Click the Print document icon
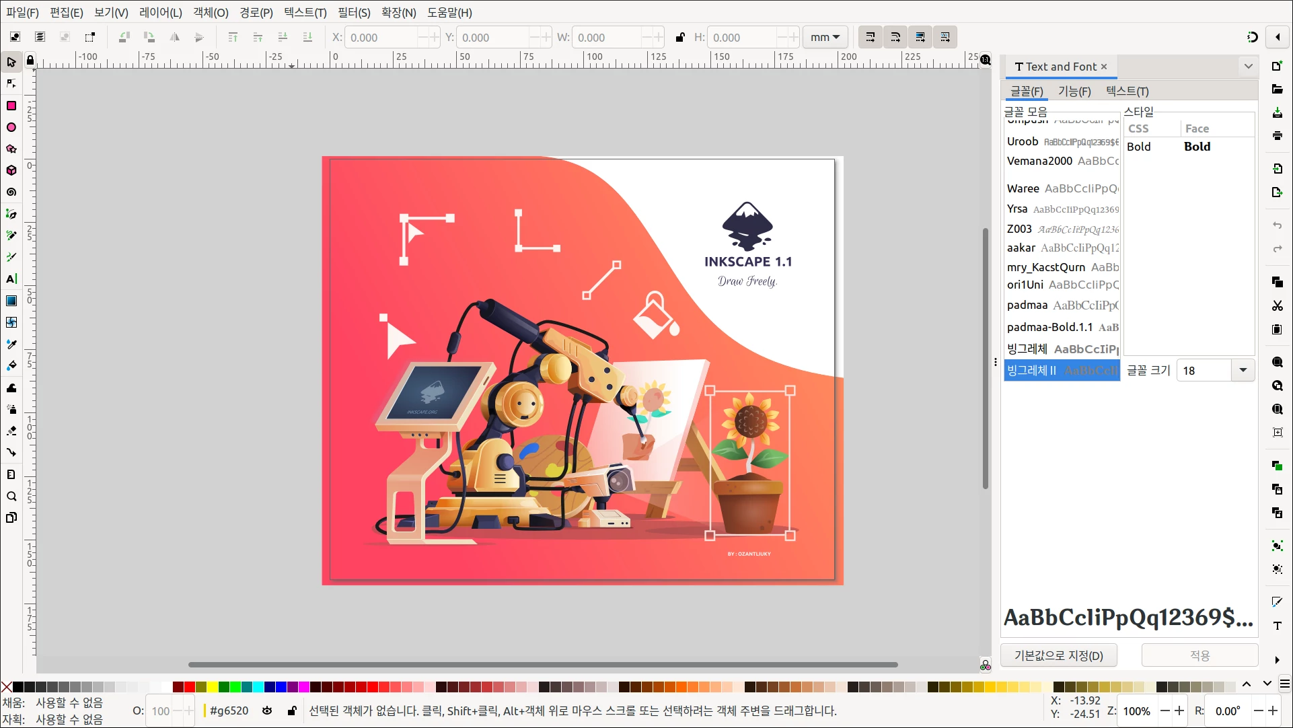This screenshot has width=1293, height=728. [1277, 136]
